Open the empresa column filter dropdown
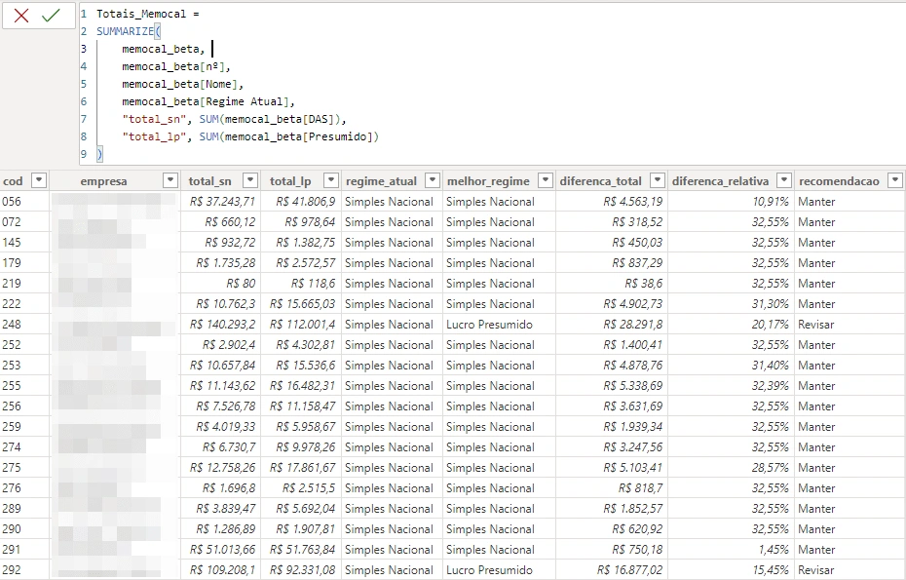The height and width of the screenshot is (580, 906). coord(170,180)
